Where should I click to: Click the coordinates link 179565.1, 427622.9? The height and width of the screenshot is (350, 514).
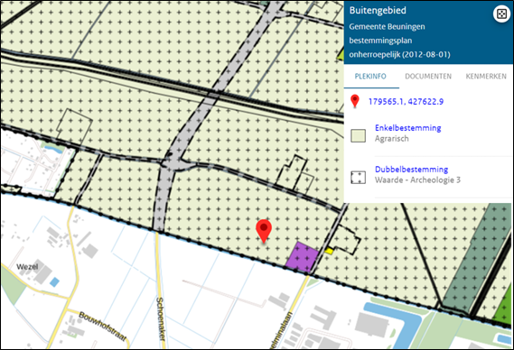pos(406,102)
